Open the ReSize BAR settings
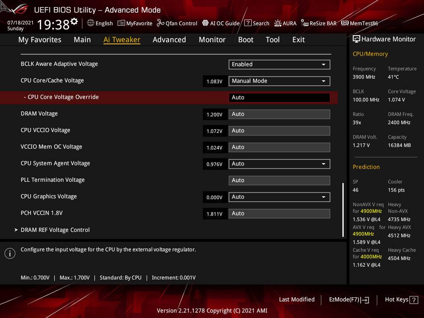The image size is (424, 318). pos(319,23)
